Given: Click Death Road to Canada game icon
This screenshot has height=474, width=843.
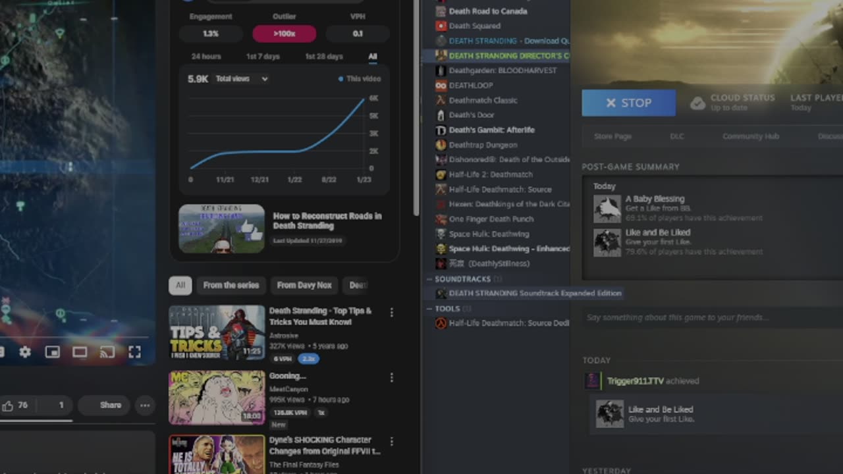Looking at the screenshot, I should pyautogui.click(x=441, y=11).
